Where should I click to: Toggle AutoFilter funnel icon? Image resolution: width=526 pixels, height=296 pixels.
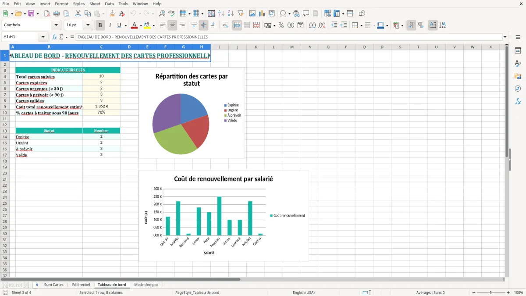[x=241, y=14]
